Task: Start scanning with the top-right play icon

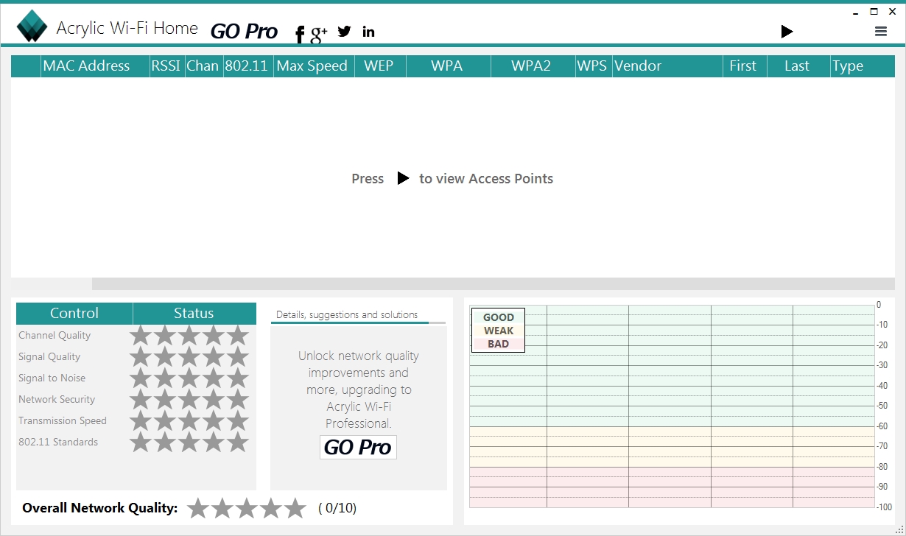Action: tap(787, 31)
